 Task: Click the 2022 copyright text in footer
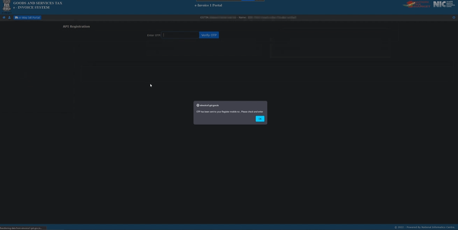tap(400, 227)
